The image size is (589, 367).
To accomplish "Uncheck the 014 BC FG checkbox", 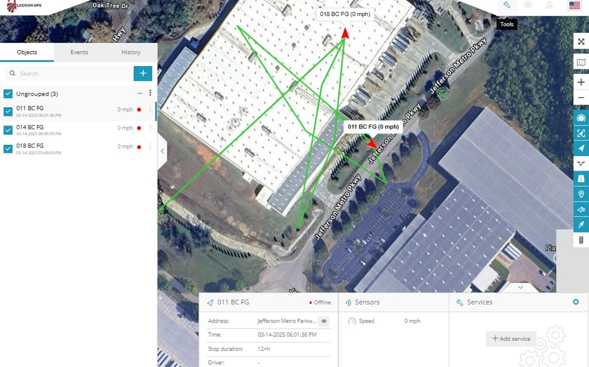I will click(x=8, y=130).
